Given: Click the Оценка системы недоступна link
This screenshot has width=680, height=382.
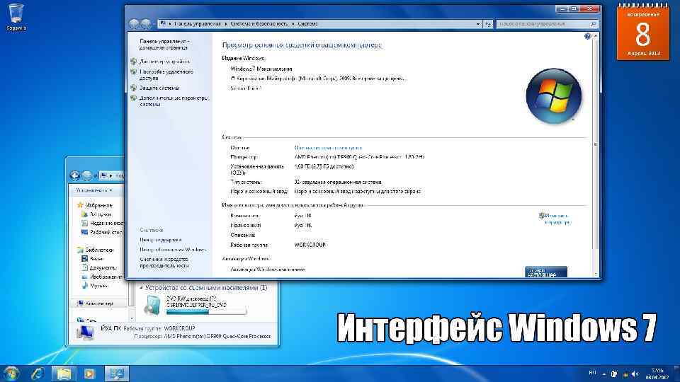Looking at the screenshot, I should click(328, 148).
